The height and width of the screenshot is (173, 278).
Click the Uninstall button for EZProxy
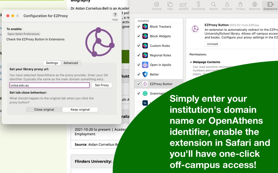click(x=212, y=44)
